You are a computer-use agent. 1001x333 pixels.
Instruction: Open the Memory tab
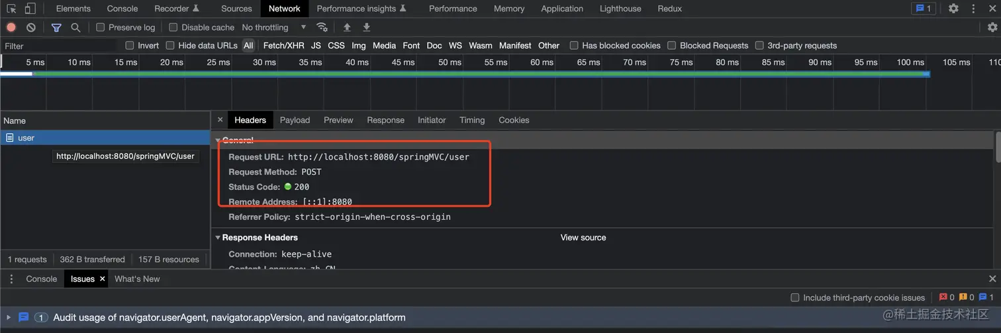509,9
